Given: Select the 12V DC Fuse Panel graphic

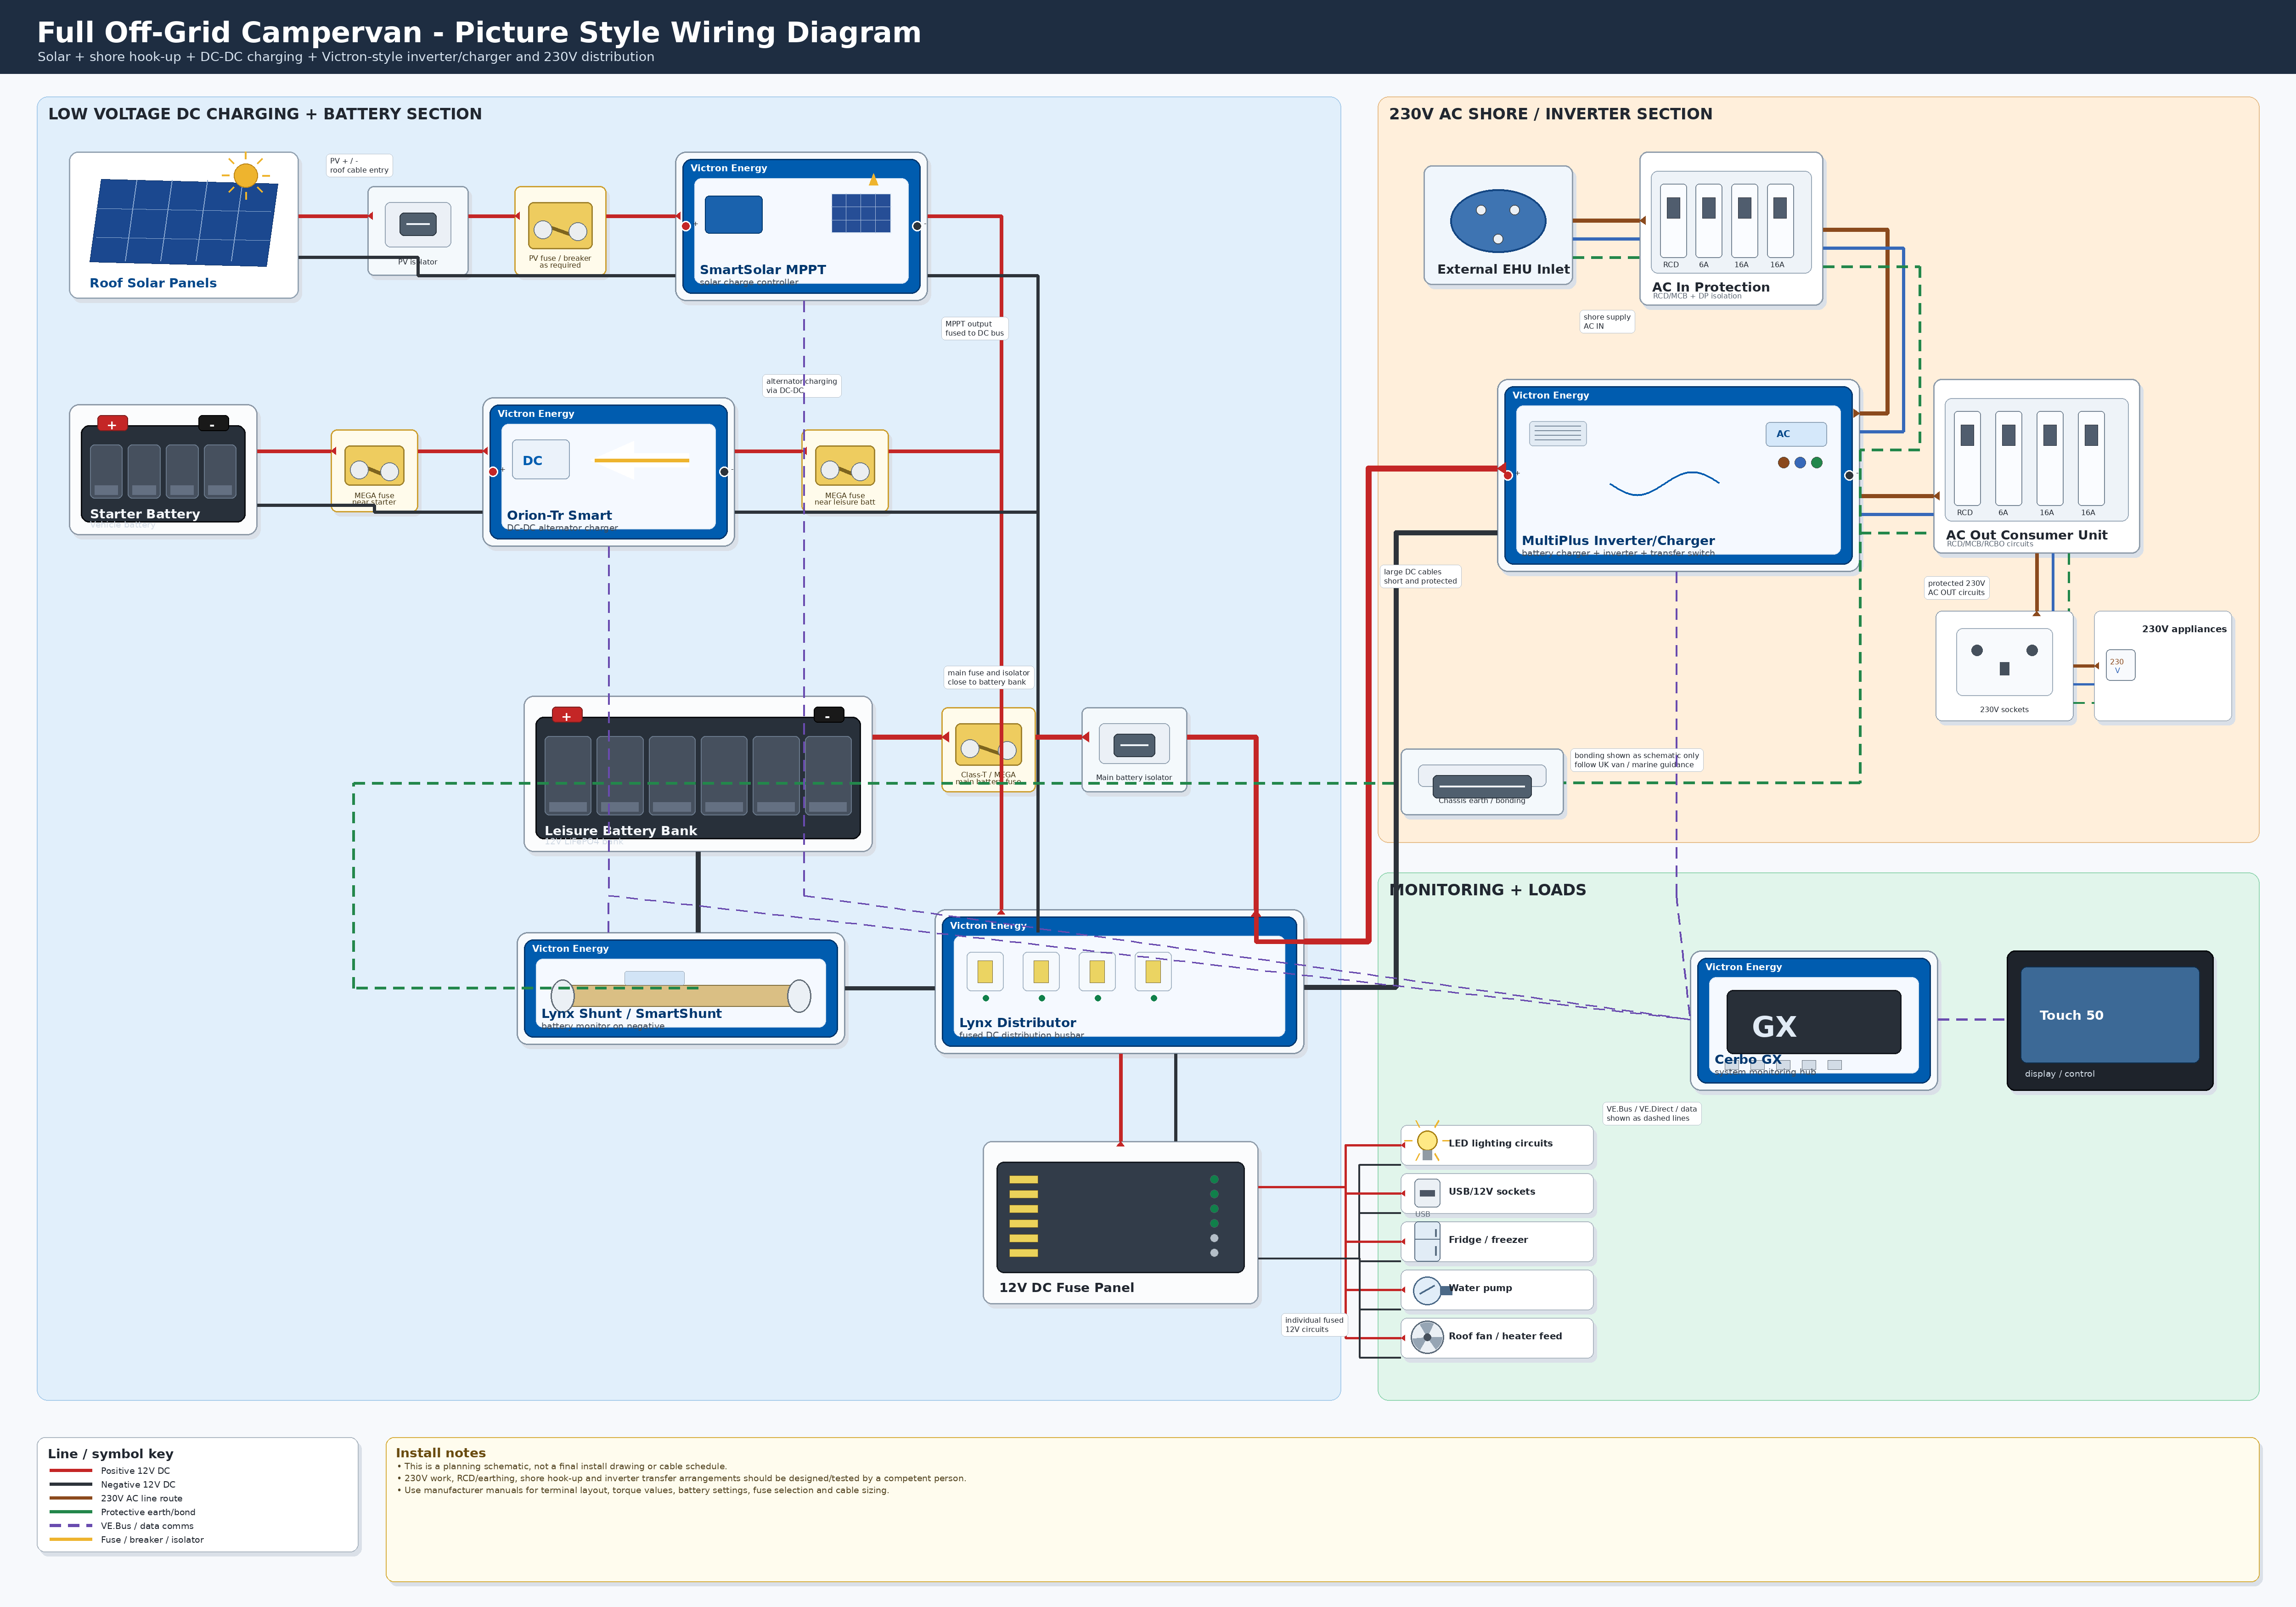Looking at the screenshot, I should click(1120, 1217).
